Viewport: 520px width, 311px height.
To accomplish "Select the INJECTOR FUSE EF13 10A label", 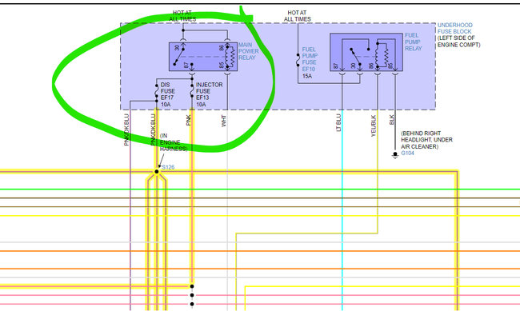I will coord(209,94).
